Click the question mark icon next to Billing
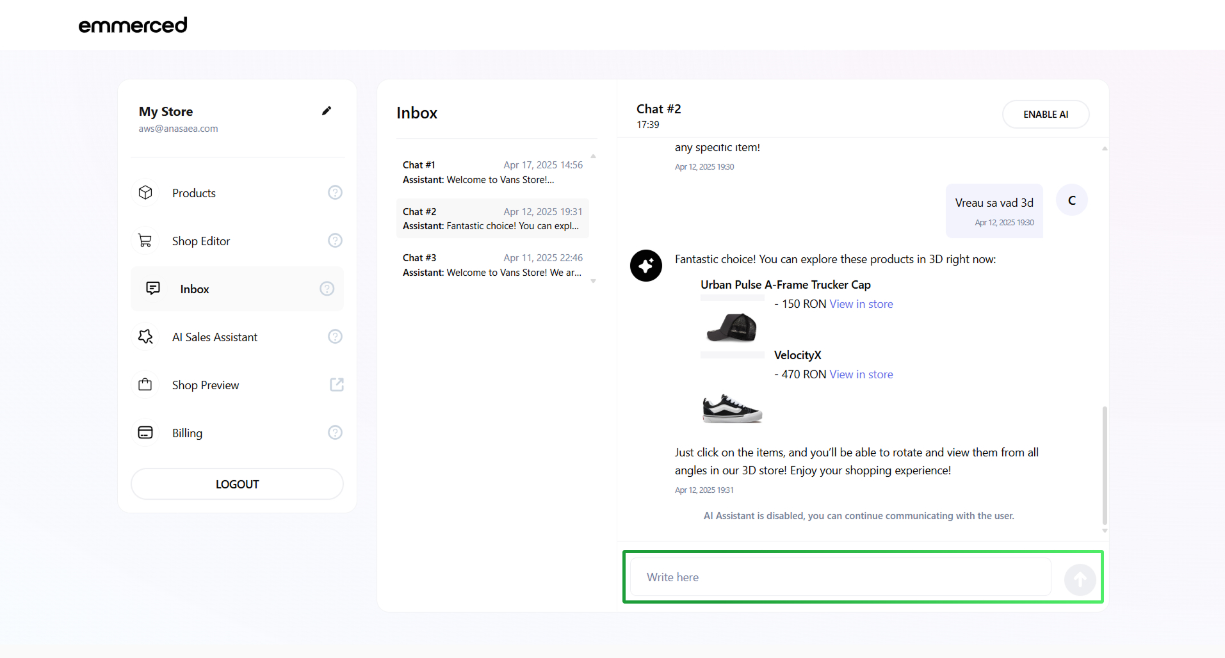1225x658 pixels. (335, 433)
